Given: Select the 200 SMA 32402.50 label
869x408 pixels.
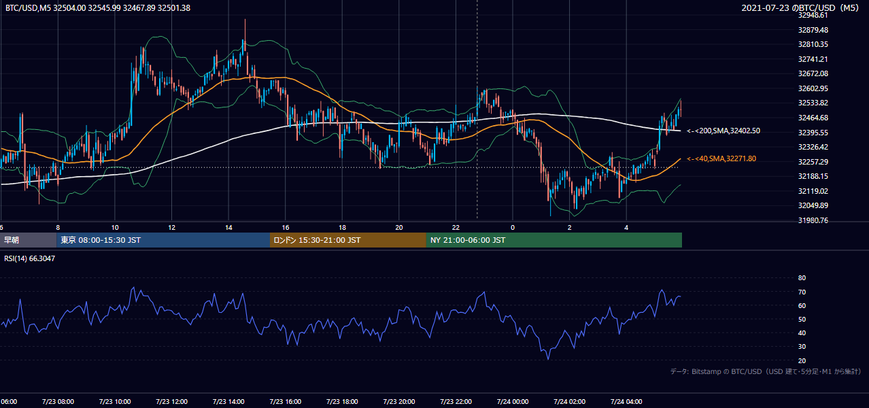Looking at the screenshot, I should [723, 131].
